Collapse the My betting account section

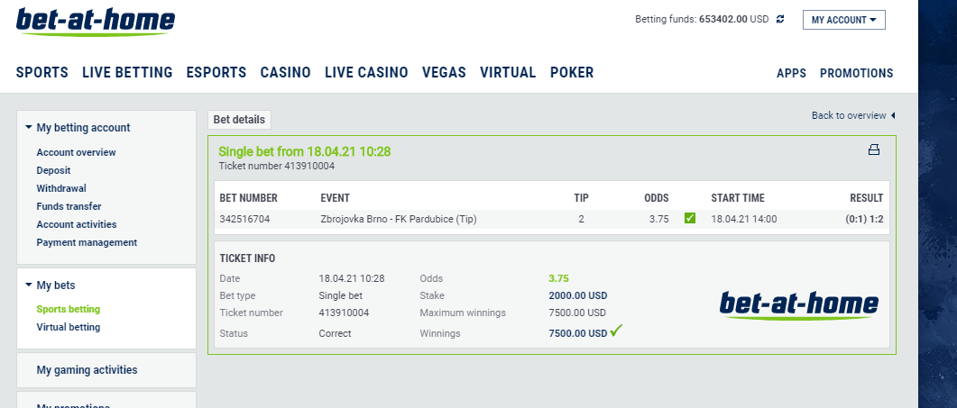pos(29,128)
